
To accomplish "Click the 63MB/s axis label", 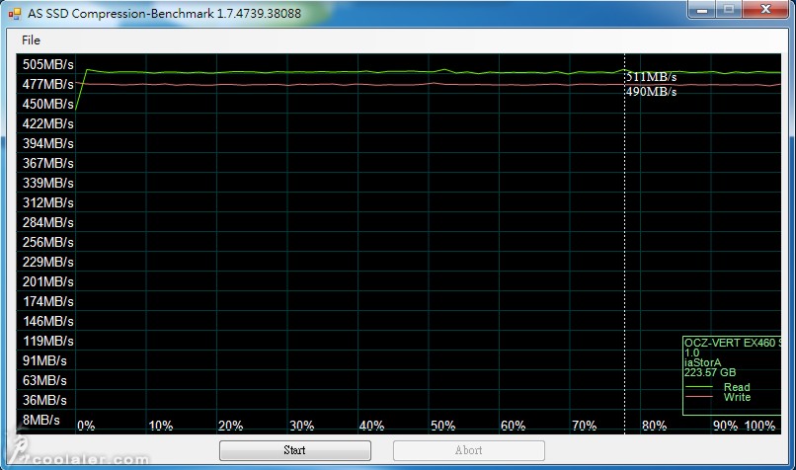I will [44, 381].
